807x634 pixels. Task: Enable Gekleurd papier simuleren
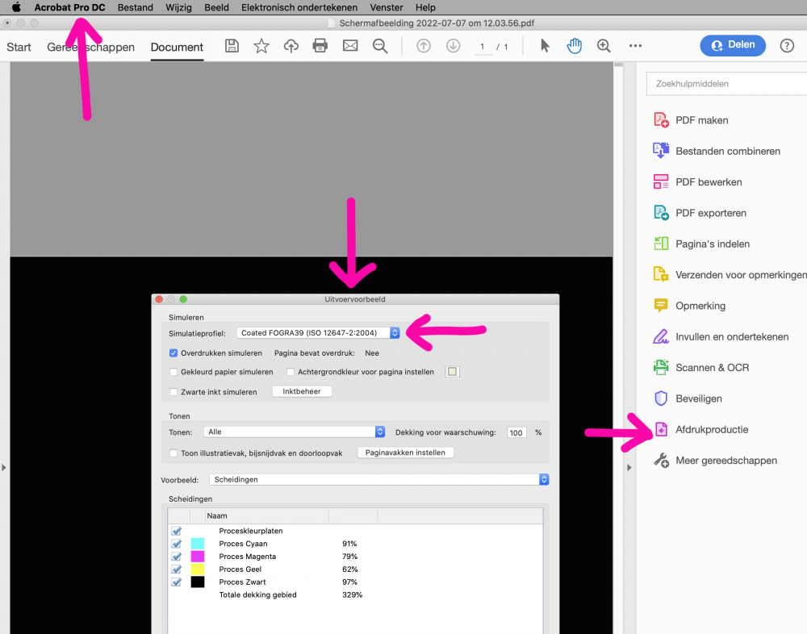(174, 372)
